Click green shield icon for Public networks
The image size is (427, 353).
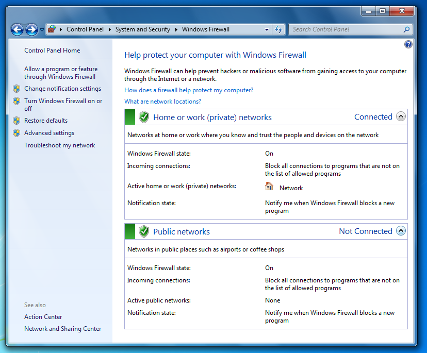(x=144, y=231)
